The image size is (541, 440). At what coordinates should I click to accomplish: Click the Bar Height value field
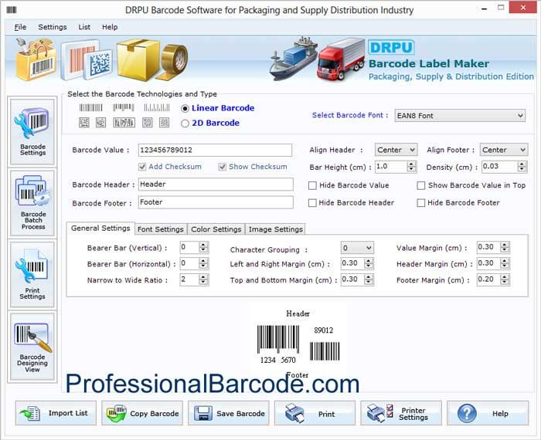coord(391,167)
